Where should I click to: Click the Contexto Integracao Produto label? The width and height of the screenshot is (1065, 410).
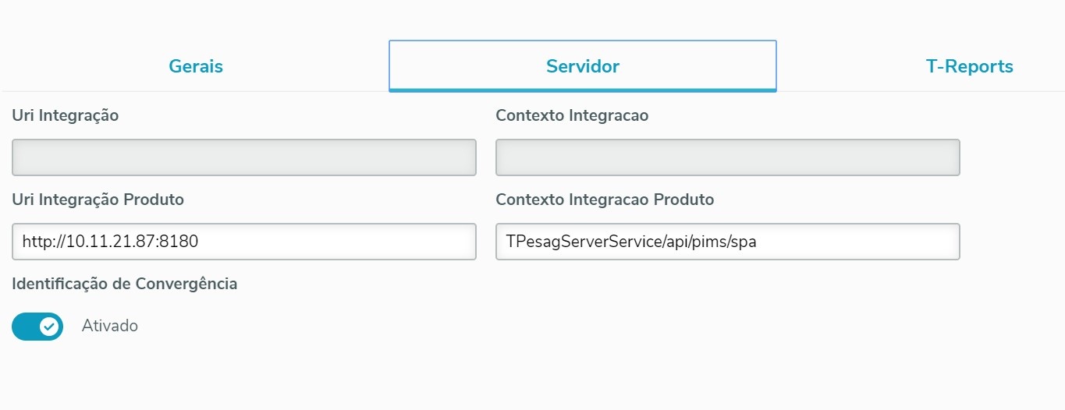click(x=605, y=200)
